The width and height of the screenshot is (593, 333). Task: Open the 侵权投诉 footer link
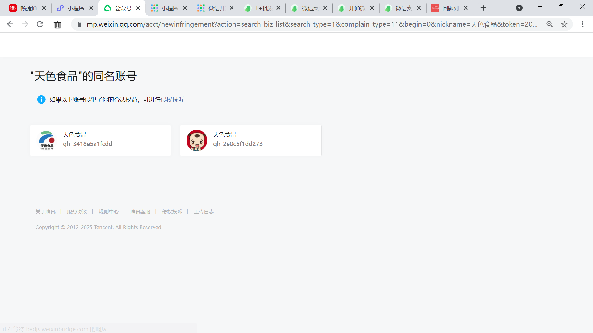[x=172, y=212]
